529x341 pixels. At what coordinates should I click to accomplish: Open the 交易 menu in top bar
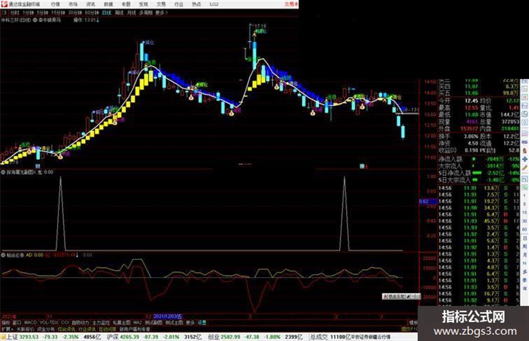(x=161, y=4)
